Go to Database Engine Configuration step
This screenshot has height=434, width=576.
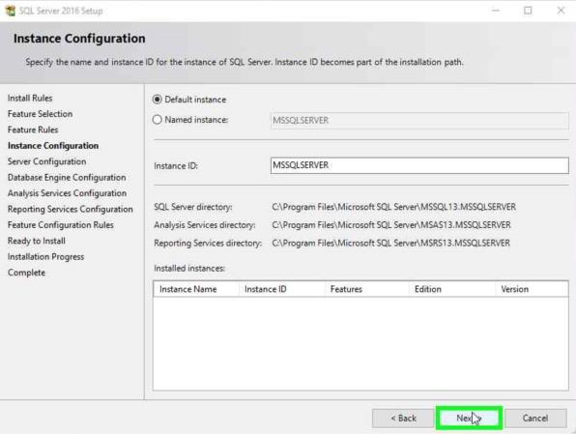coord(67,177)
